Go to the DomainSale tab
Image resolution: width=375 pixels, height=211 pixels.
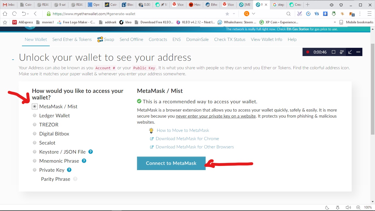click(x=197, y=39)
